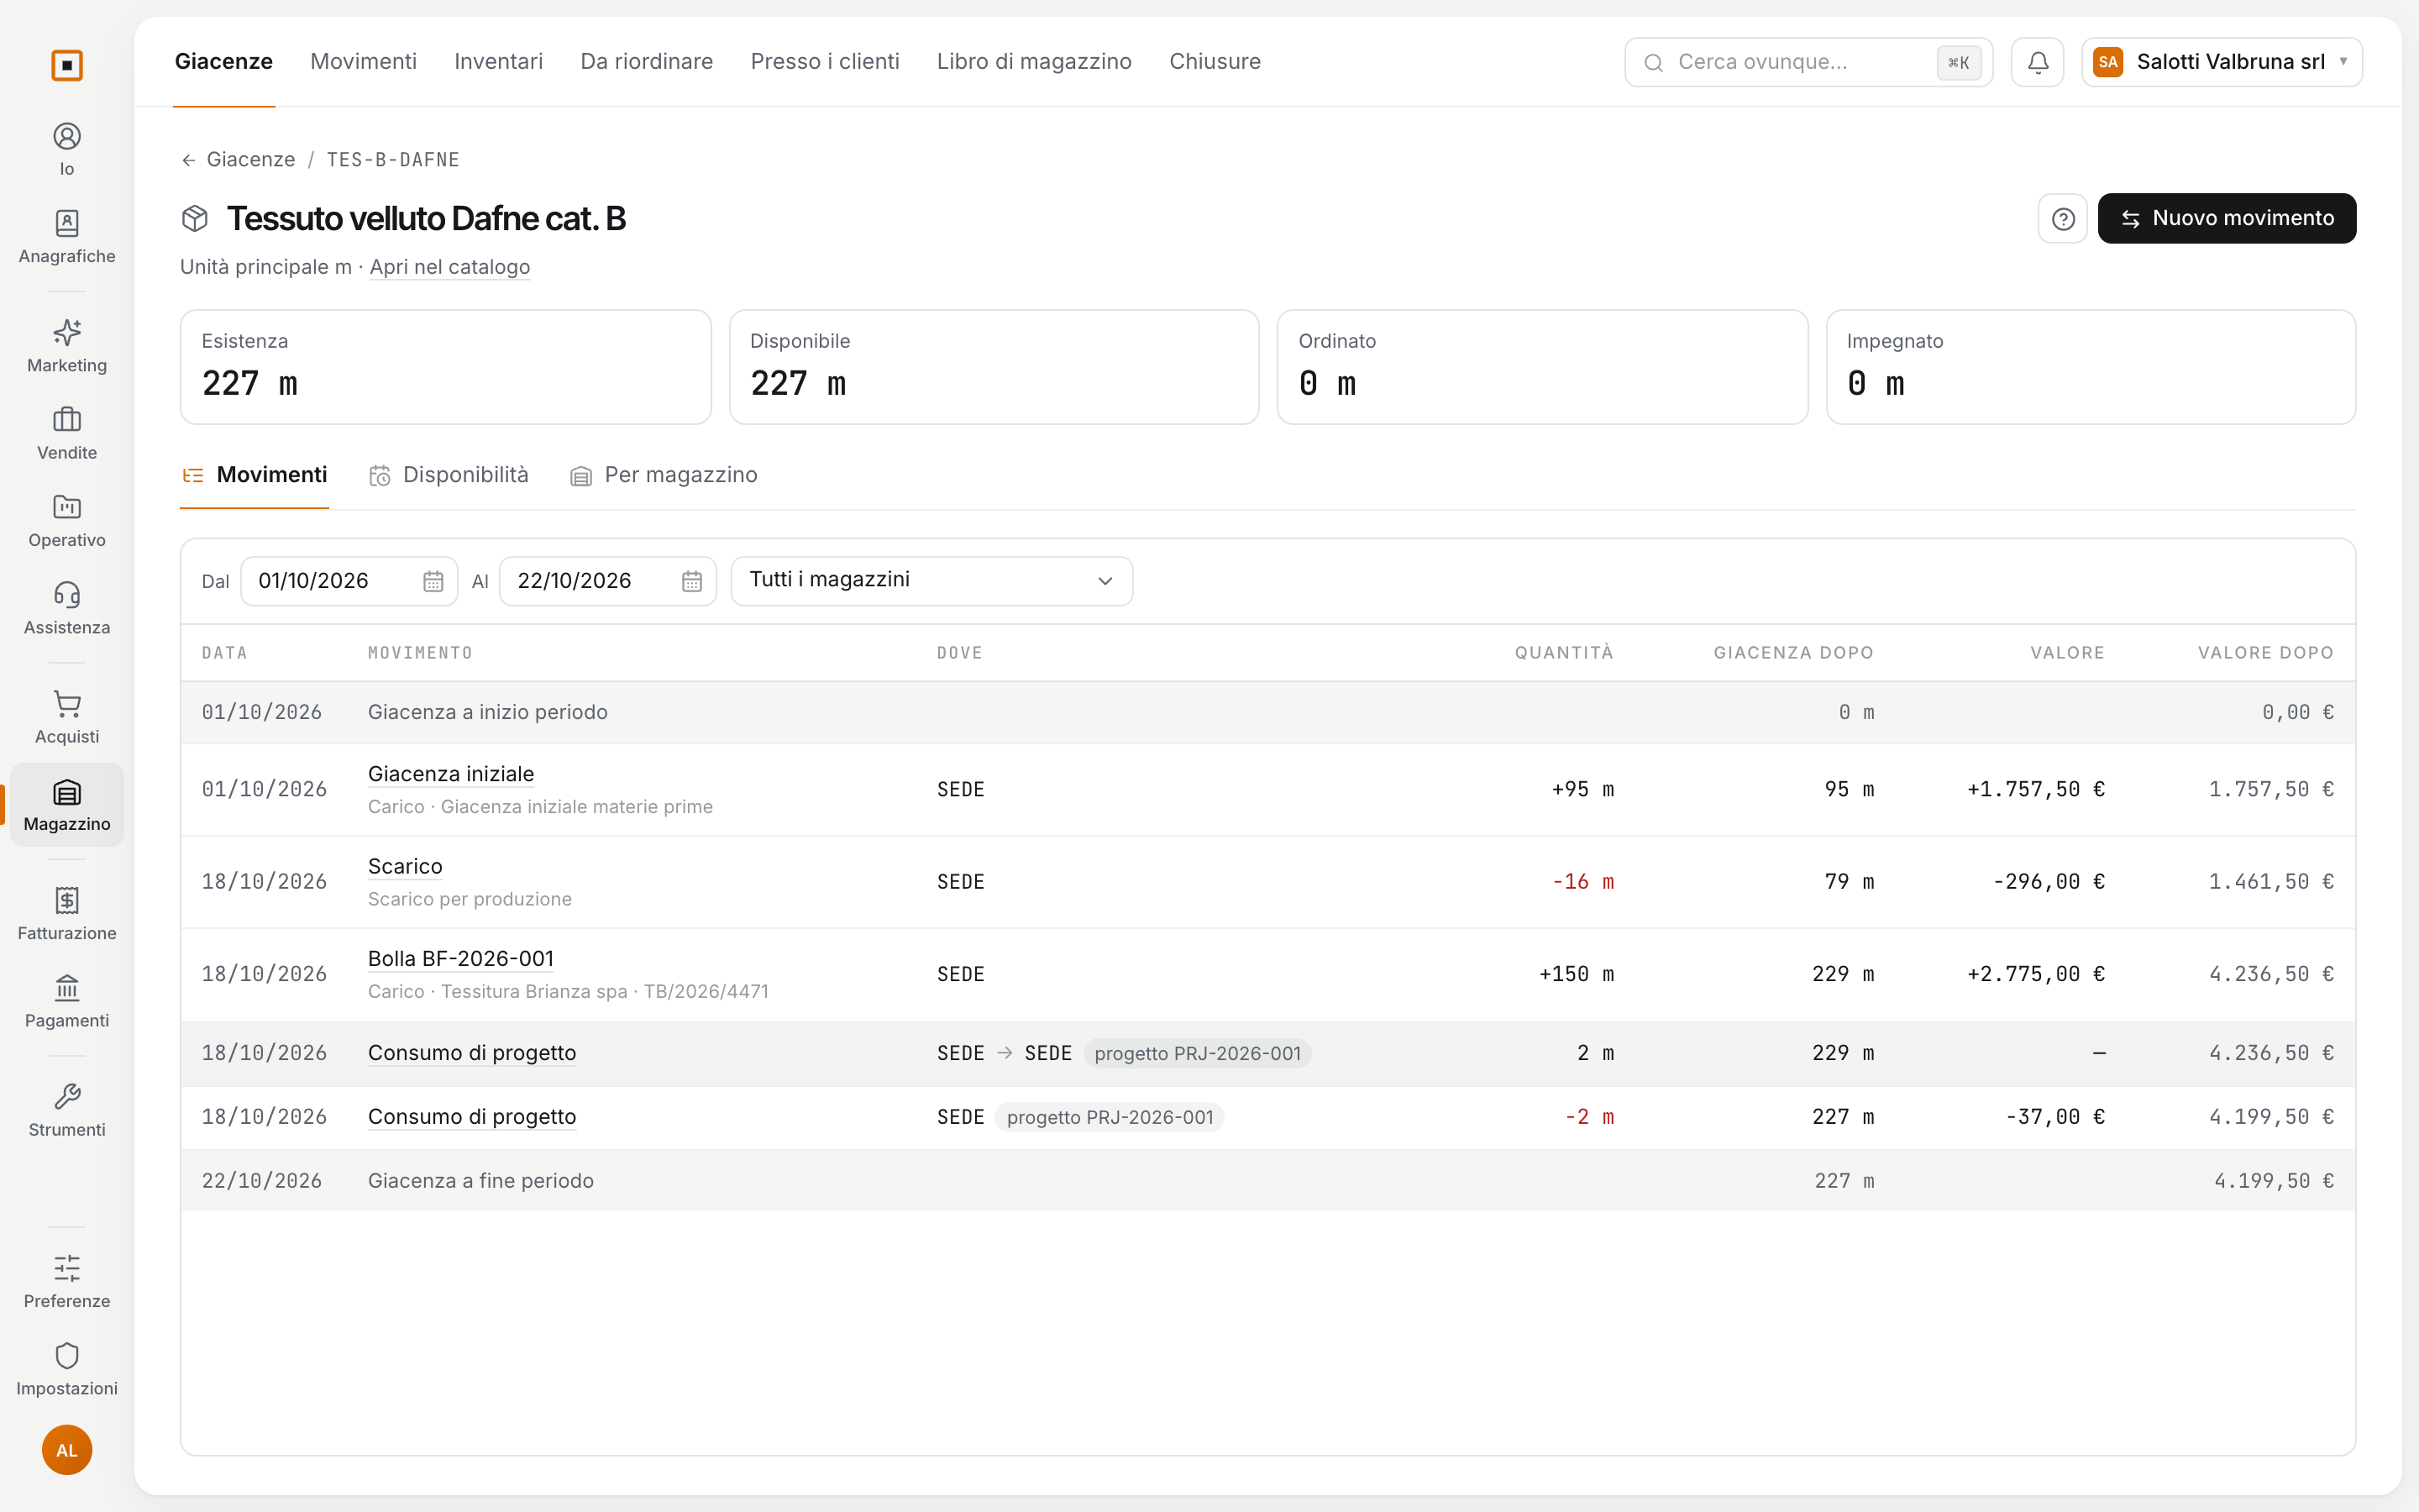Click the AL user avatar
2419x1512 pixels.
pos(67,1450)
